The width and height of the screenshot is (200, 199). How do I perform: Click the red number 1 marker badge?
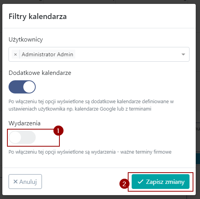[58, 131]
